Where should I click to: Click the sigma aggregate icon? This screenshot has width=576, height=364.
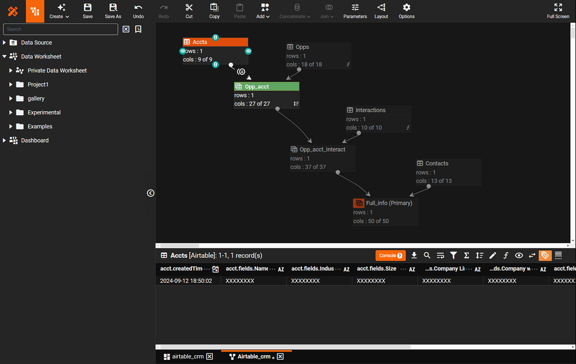tap(466, 256)
